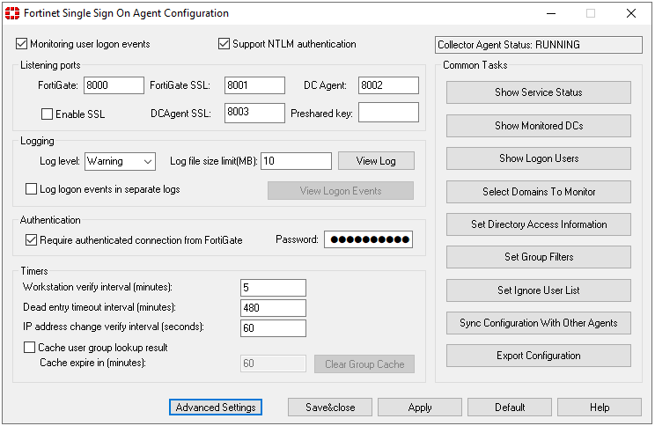Enable Cache user group lookup result
The image size is (655, 426).
[x=31, y=348]
